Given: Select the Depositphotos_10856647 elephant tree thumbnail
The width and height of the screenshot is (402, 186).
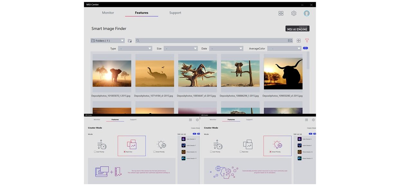Looking at the screenshot, I should click(x=197, y=74).
